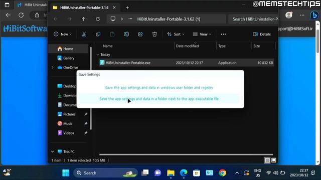Open the weather widget showing 16°

click(x=7, y=172)
